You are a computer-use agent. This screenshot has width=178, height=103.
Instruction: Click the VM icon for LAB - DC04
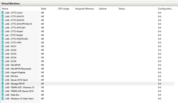[3, 57]
